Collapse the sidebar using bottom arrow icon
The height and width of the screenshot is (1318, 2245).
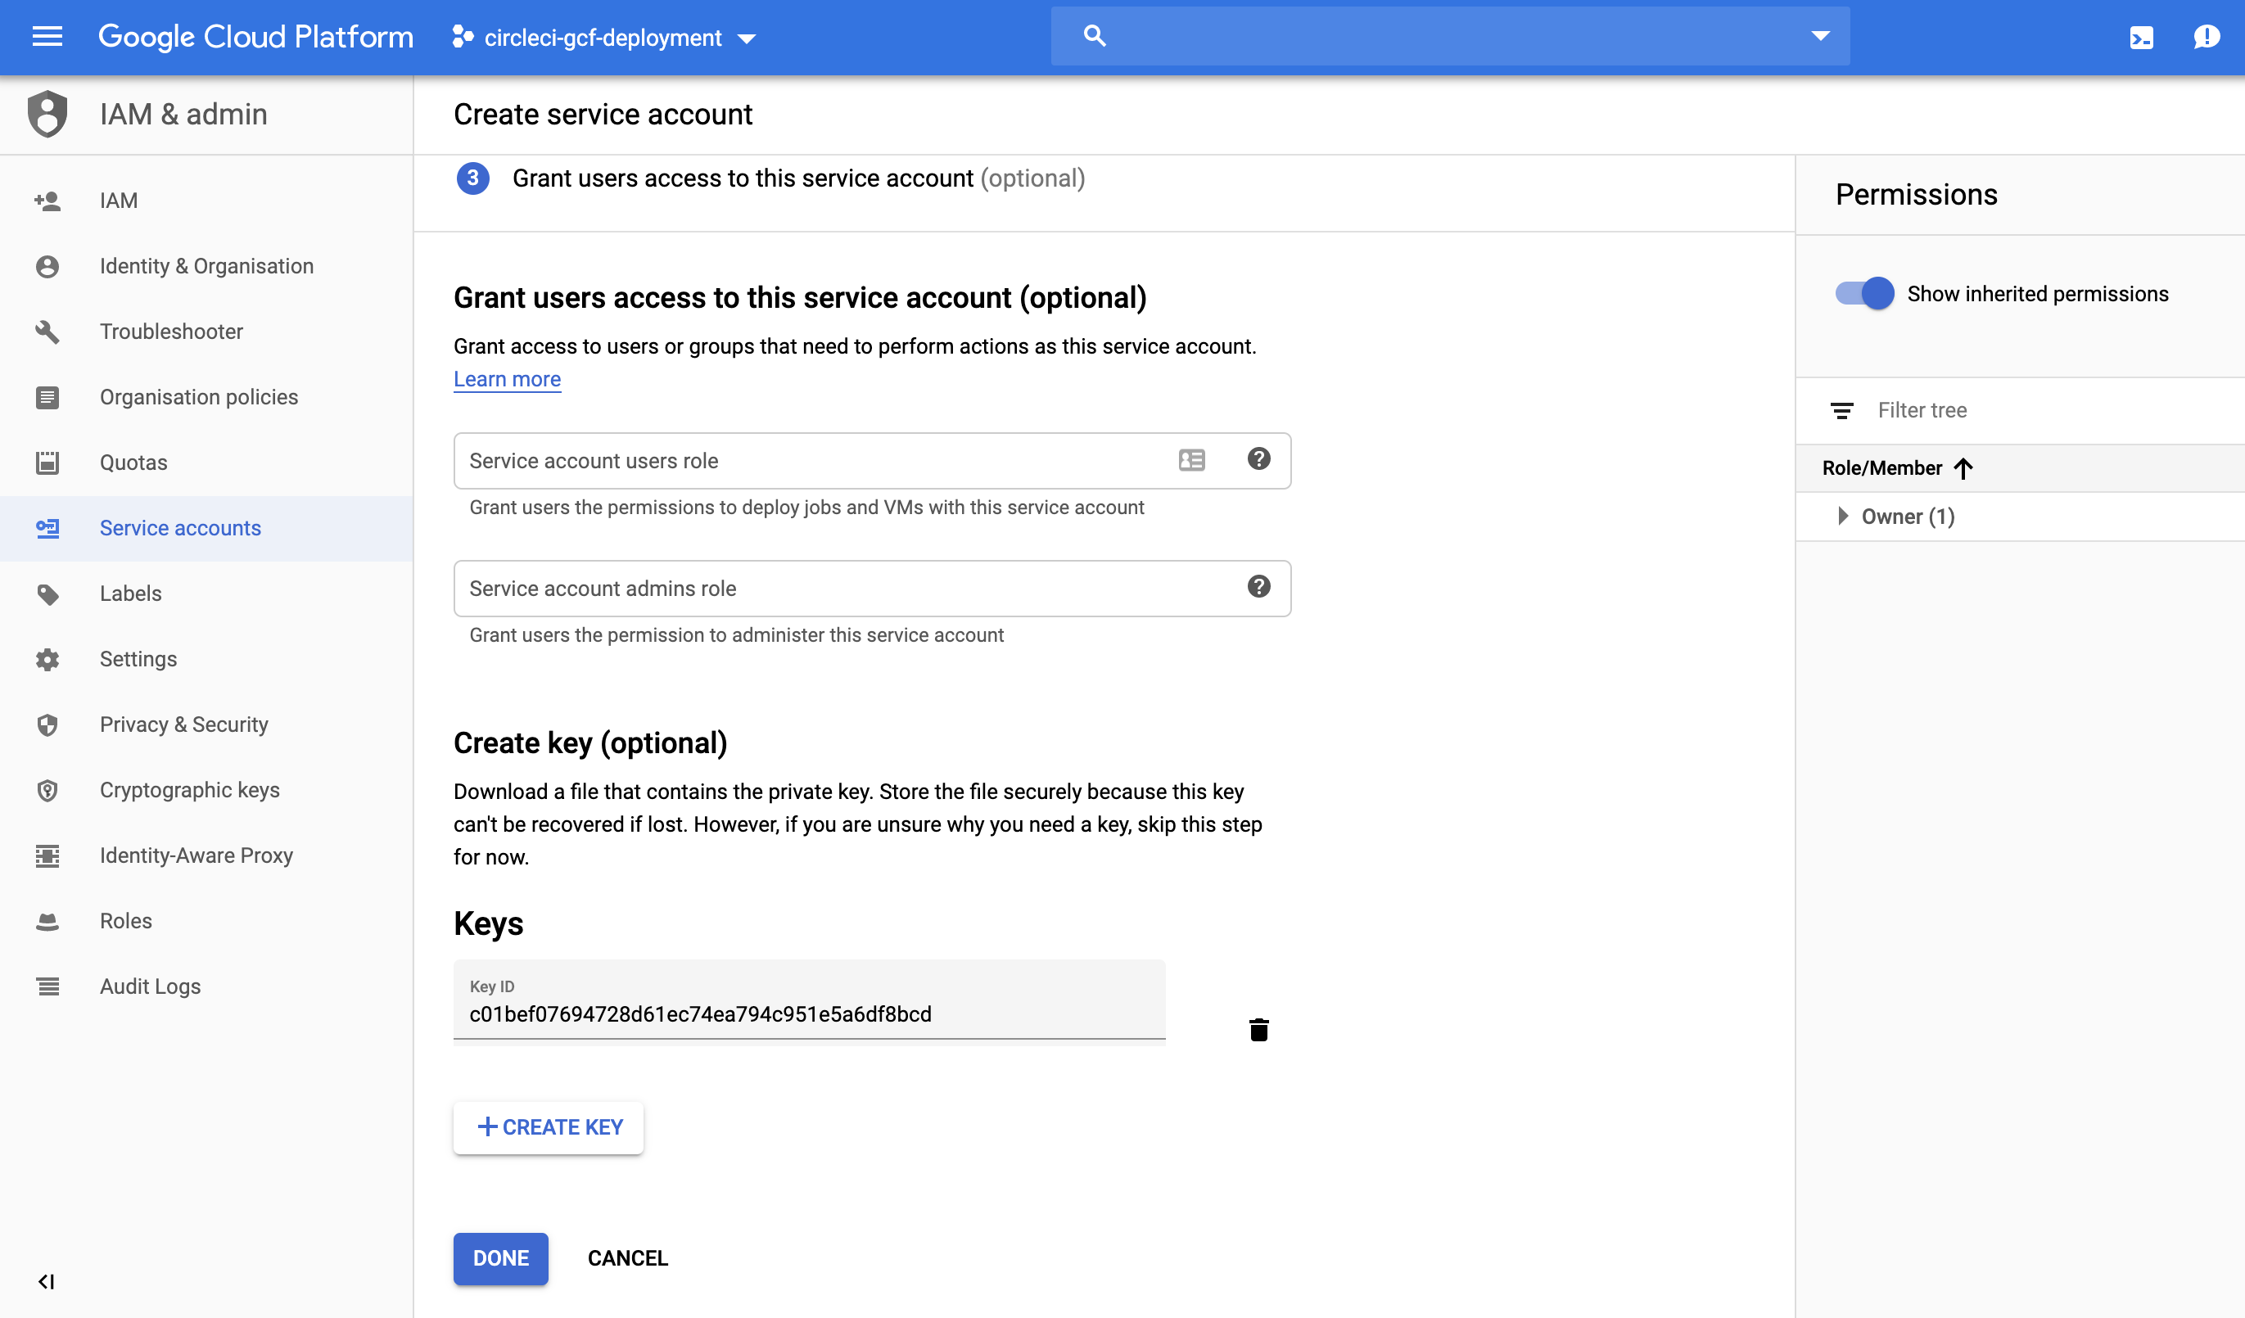click(47, 1280)
